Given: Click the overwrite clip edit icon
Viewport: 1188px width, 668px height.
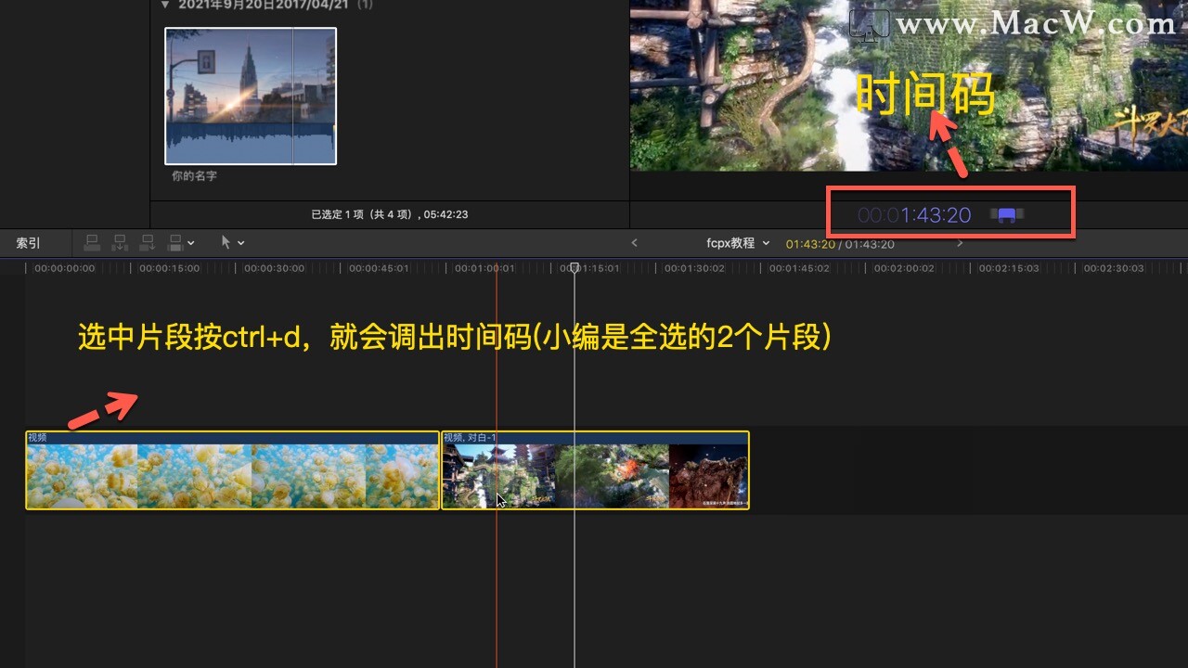Looking at the screenshot, I should (175, 243).
